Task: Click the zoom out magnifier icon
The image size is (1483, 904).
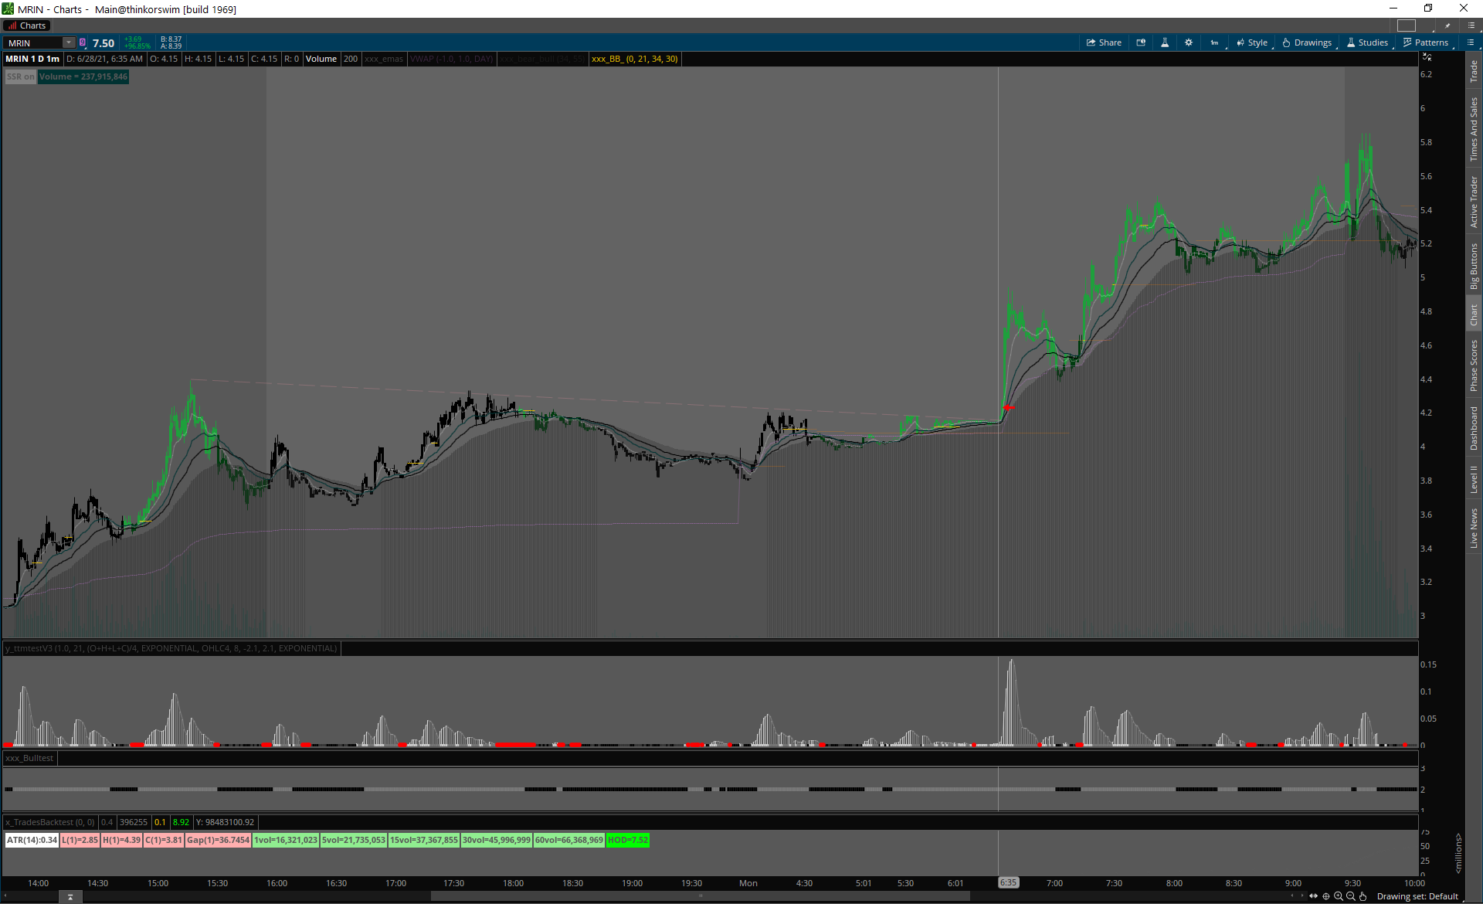Action: point(1351,896)
